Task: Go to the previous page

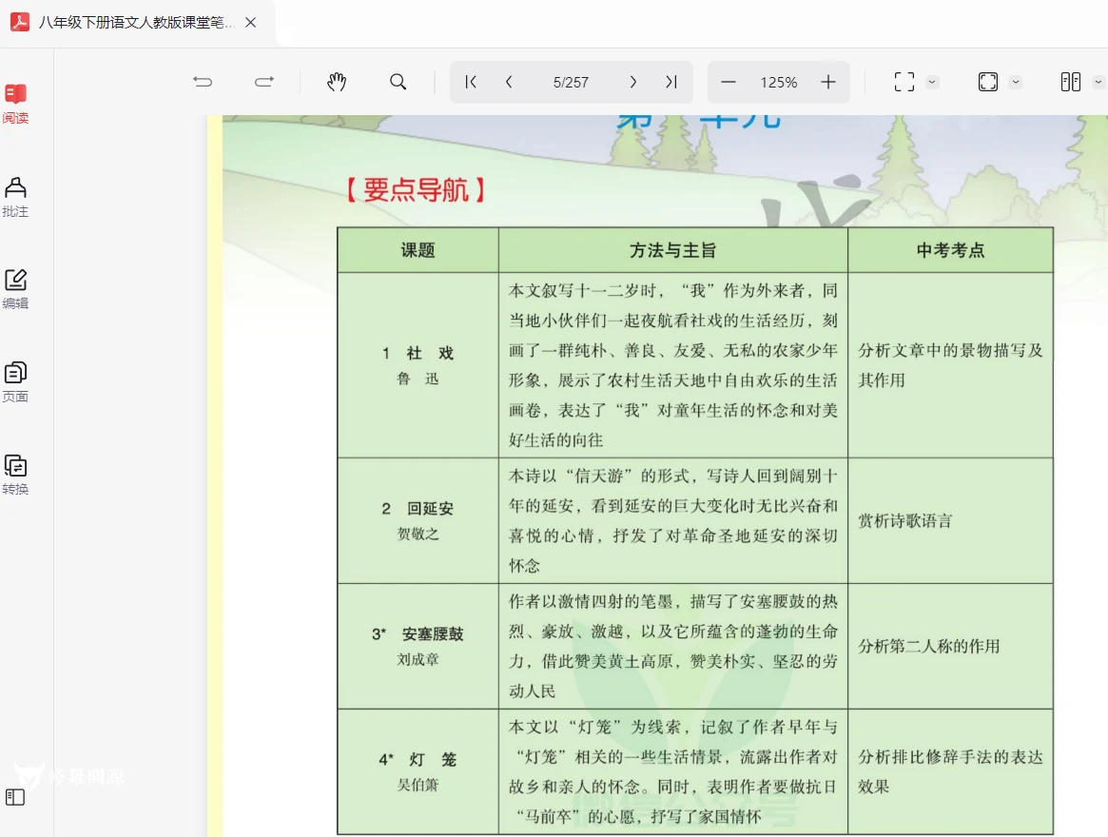Action: pyautogui.click(x=509, y=82)
